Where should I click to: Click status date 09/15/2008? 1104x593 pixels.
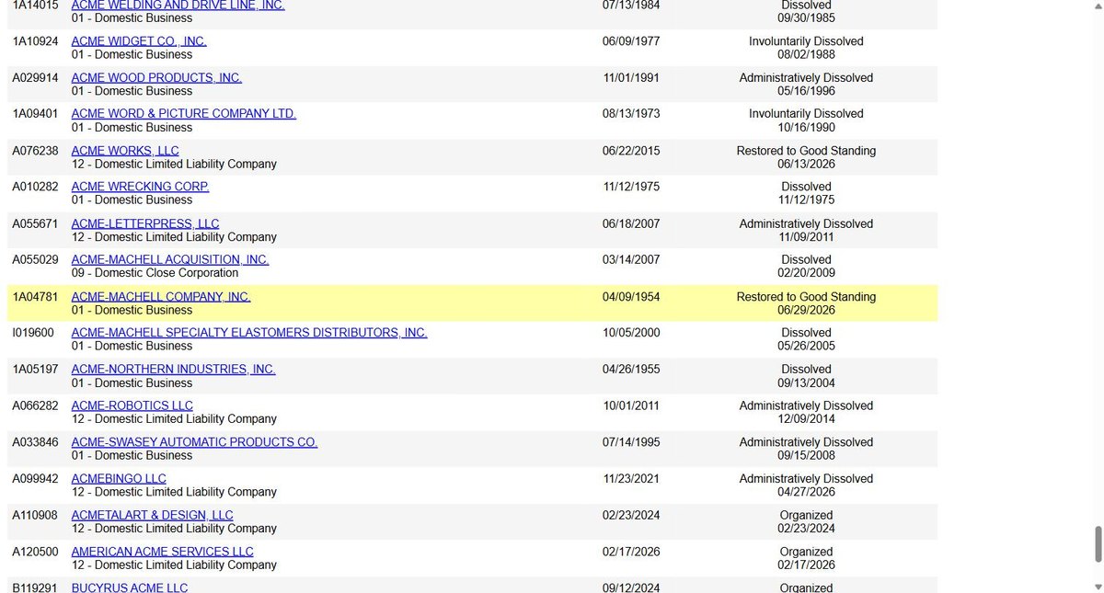pyautogui.click(x=806, y=455)
